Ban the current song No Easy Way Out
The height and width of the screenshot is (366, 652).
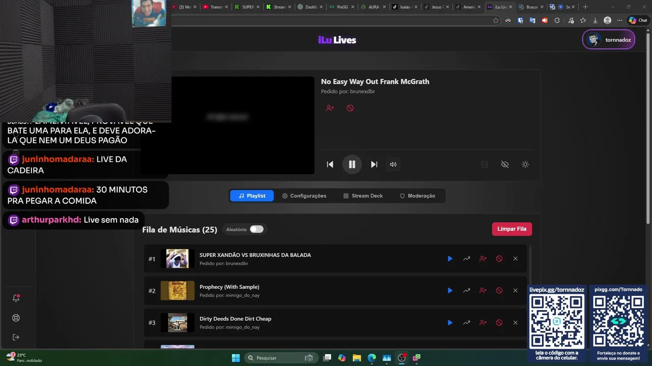pos(350,108)
